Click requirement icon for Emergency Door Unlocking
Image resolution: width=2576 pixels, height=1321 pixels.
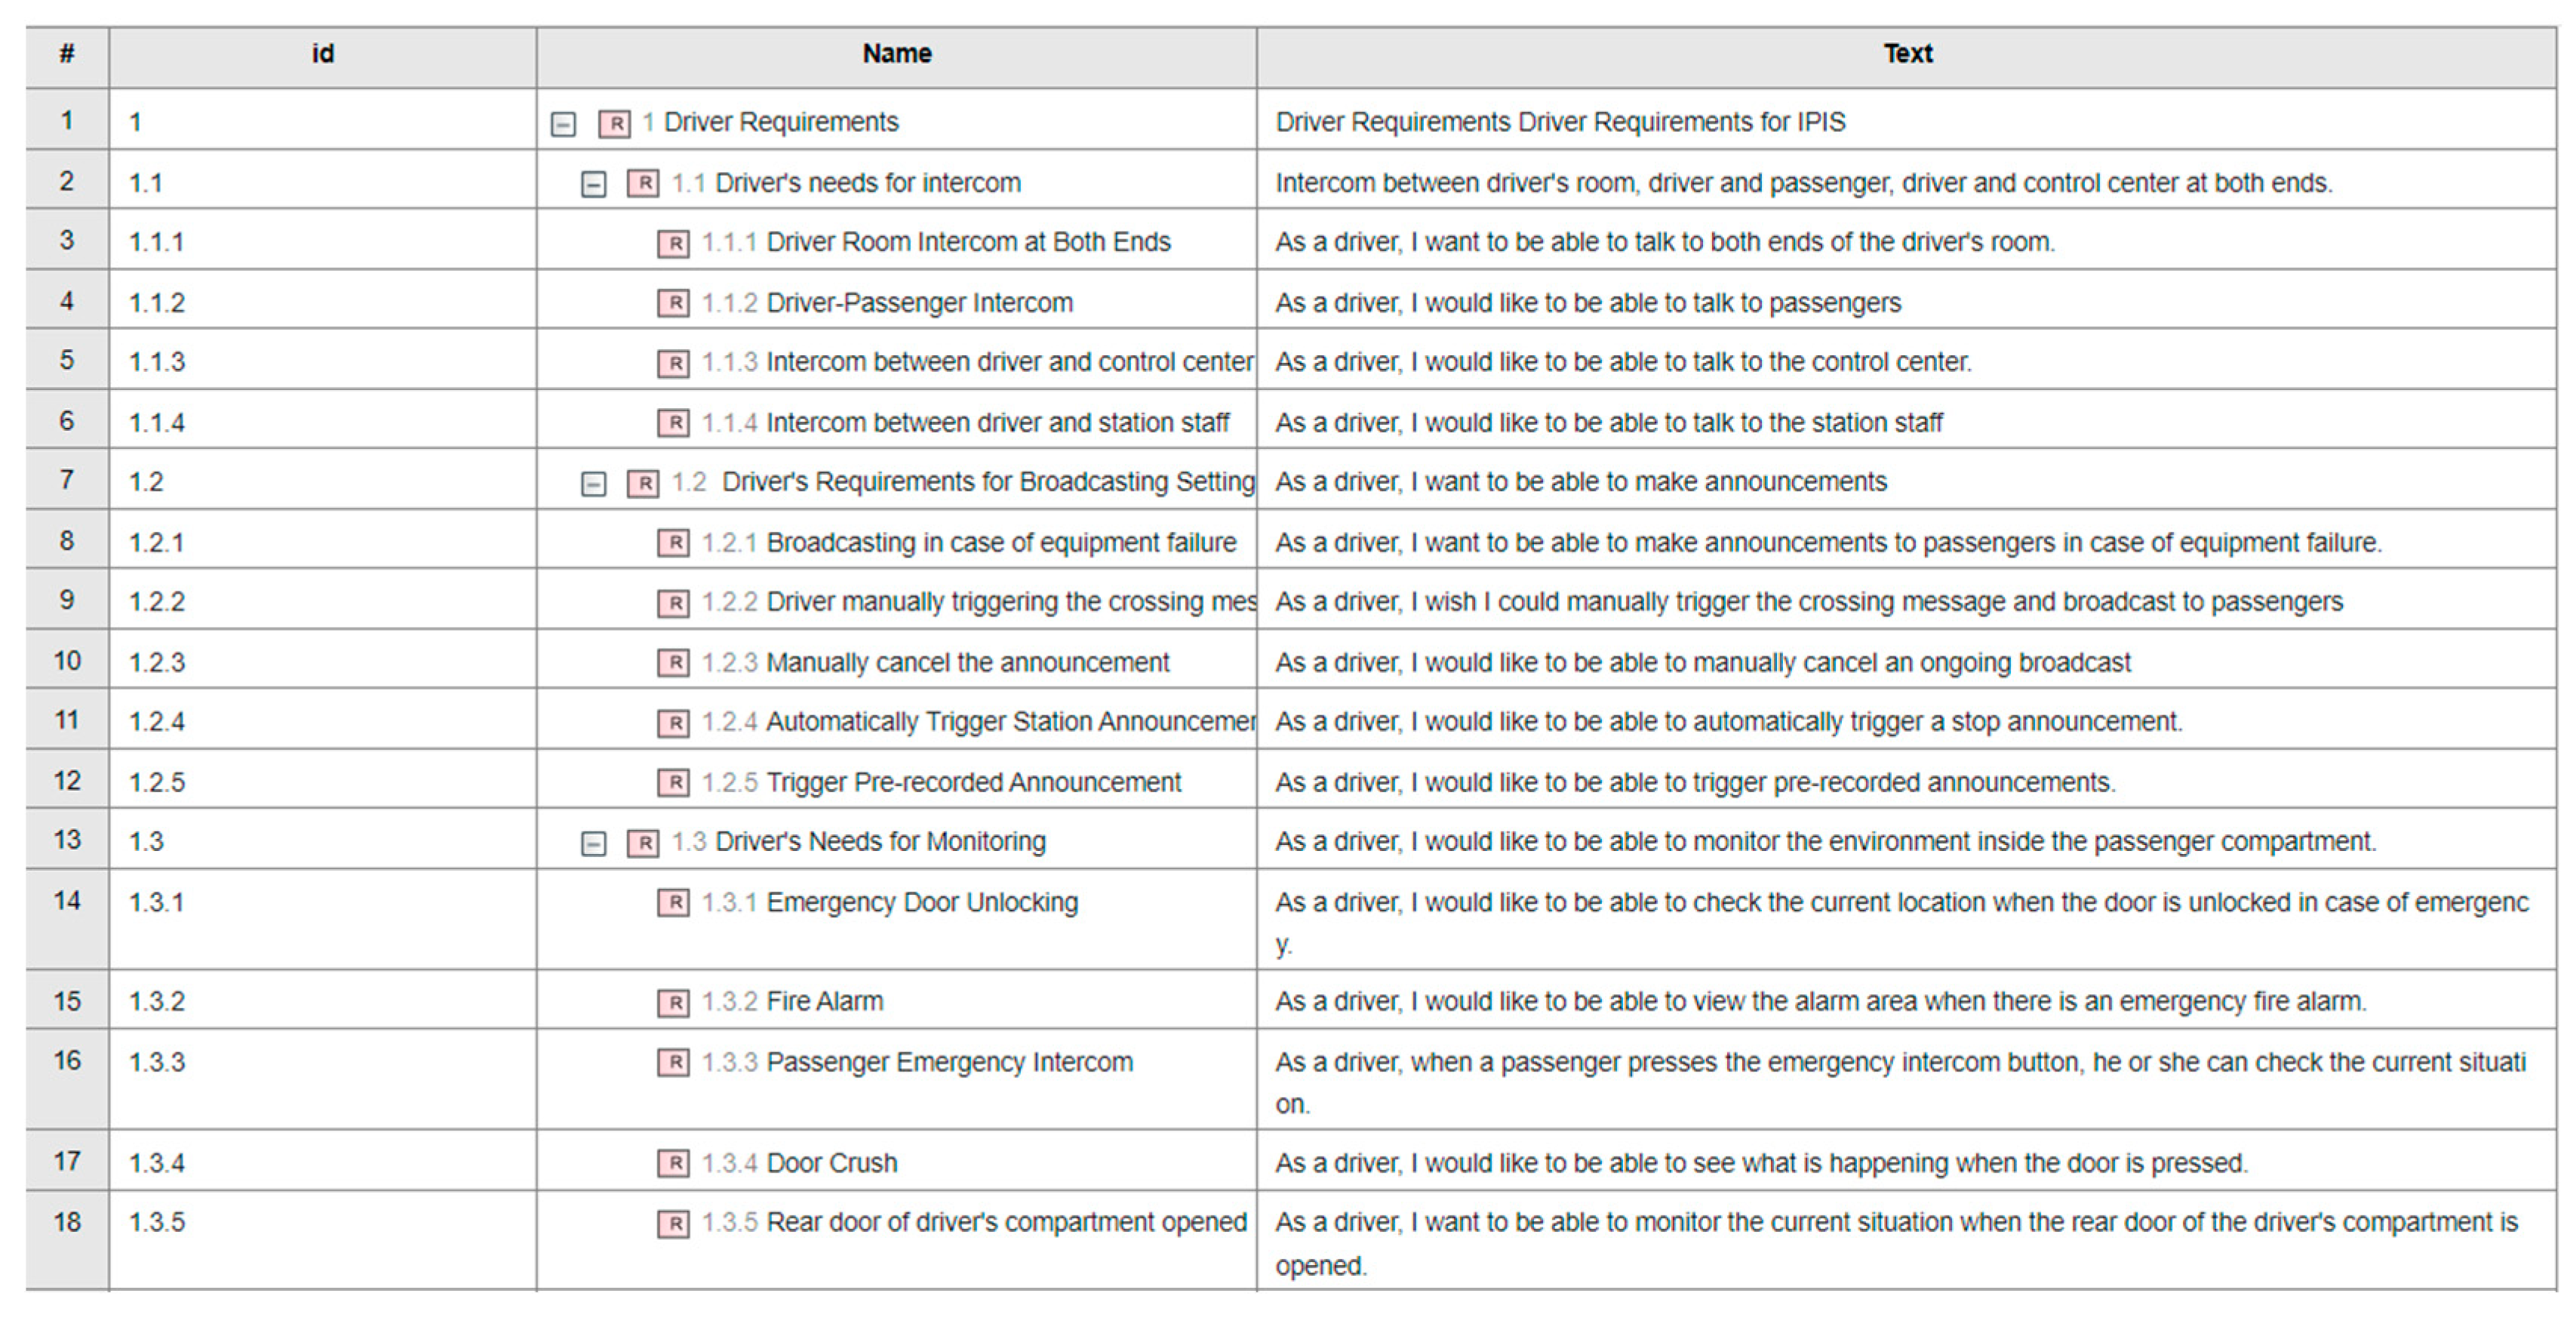pyautogui.click(x=673, y=903)
